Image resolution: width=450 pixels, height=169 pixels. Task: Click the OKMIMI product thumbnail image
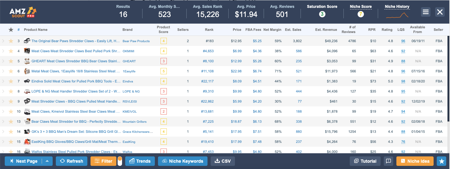click(27, 51)
